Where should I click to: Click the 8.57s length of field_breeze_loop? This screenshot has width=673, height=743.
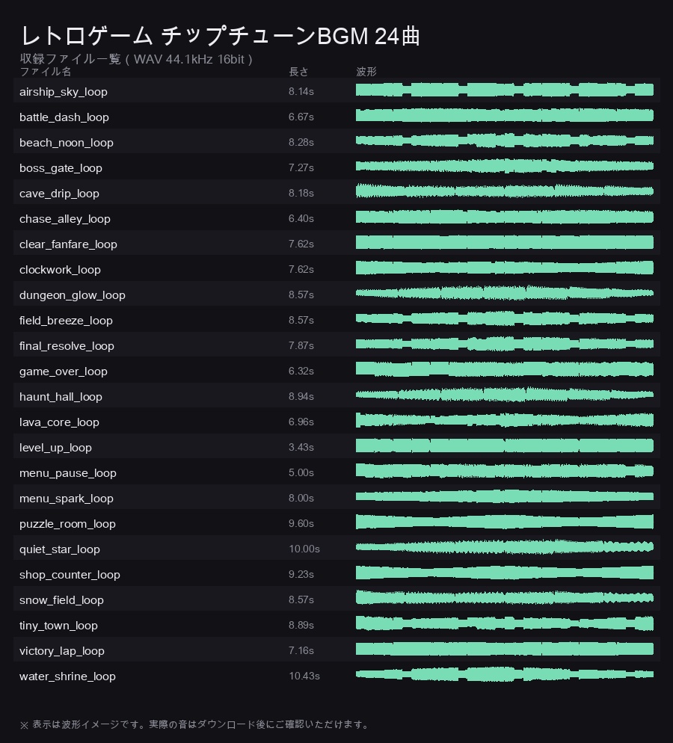pyautogui.click(x=301, y=321)
